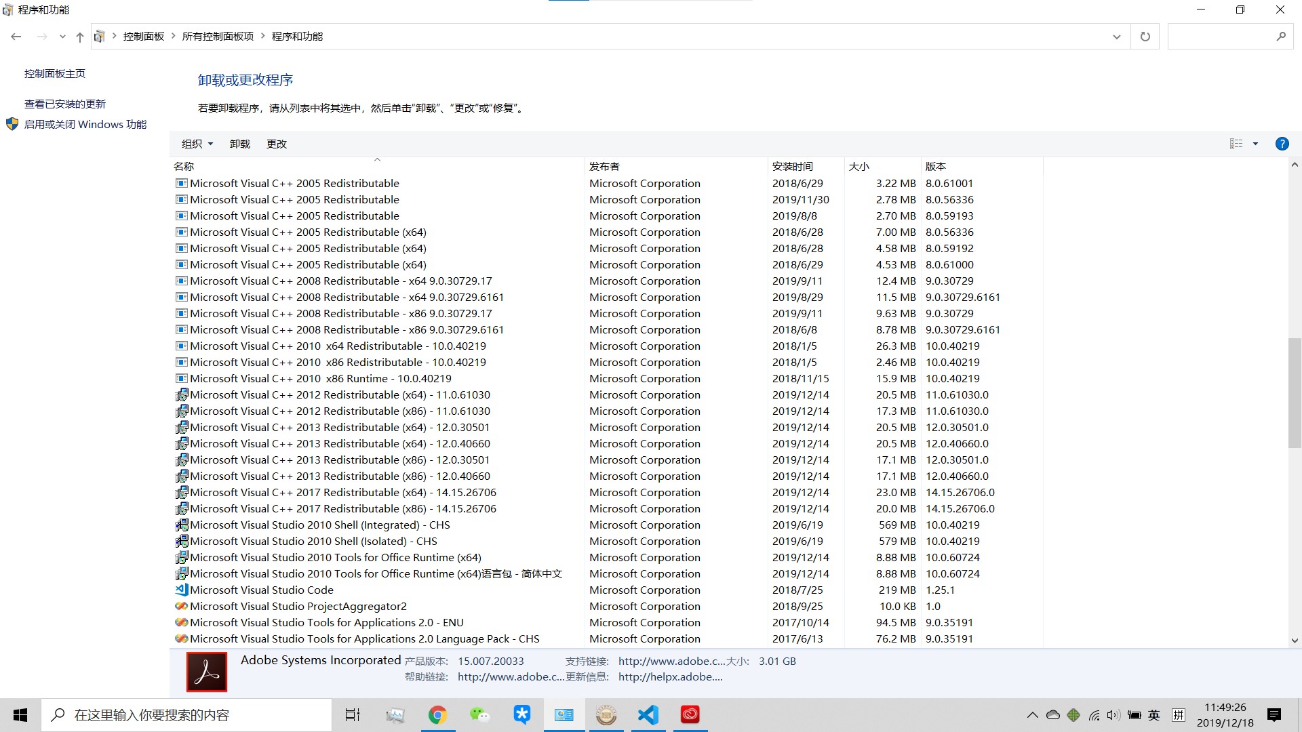Viewport: 1302px width, 732px height.
Task: Select Visual C++ 2017 Redistributable (x64) row
Action: click(608, 493)
